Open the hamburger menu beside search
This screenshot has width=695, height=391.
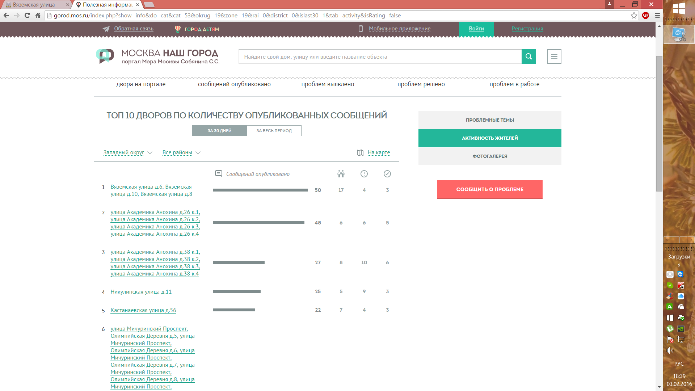[x=554, y=56]
